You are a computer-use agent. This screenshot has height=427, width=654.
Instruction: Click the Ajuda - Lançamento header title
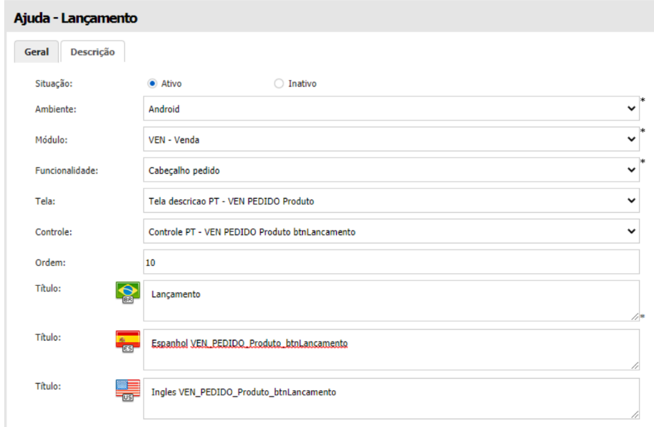pos(75,18)
